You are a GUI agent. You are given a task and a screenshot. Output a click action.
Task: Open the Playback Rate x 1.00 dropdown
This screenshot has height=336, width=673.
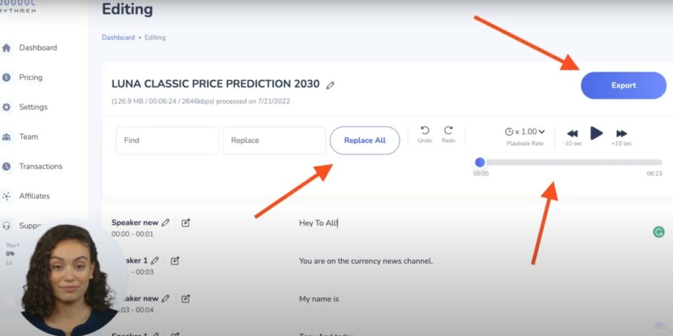coord(525,132)
